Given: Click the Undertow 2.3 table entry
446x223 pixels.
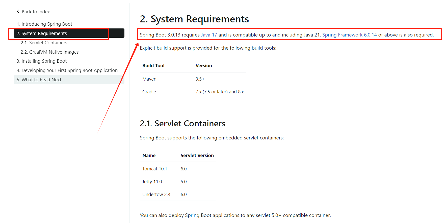Looking at the screenshot, I should click(156, 195).
